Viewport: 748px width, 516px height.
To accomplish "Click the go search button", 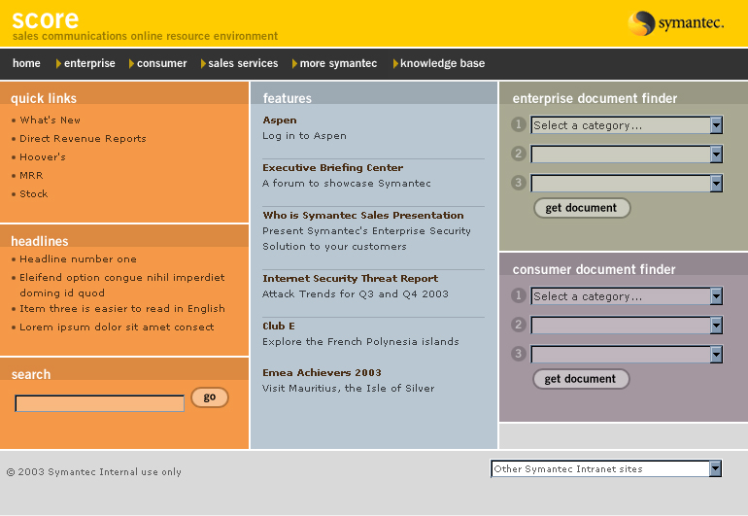I will 210,397.
